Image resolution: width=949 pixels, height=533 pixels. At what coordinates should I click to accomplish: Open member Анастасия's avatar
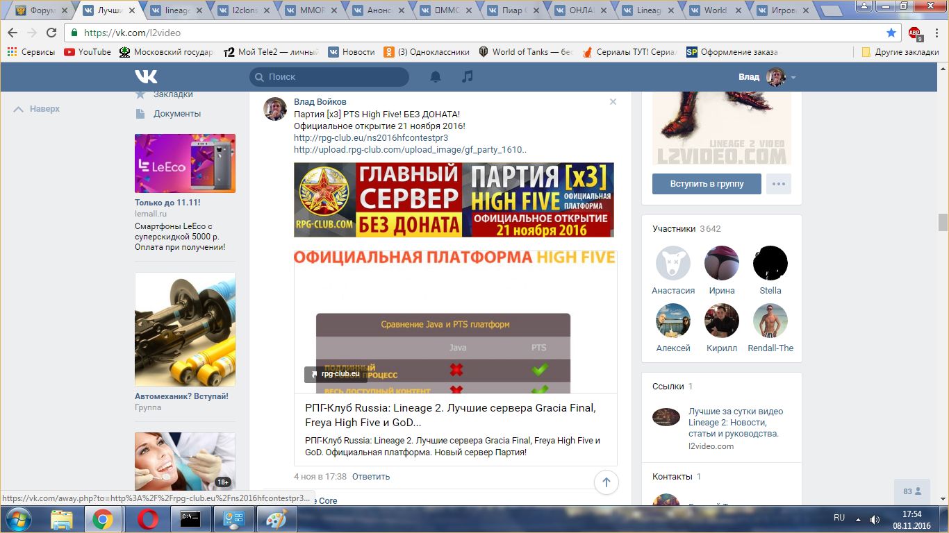point(672,263)
